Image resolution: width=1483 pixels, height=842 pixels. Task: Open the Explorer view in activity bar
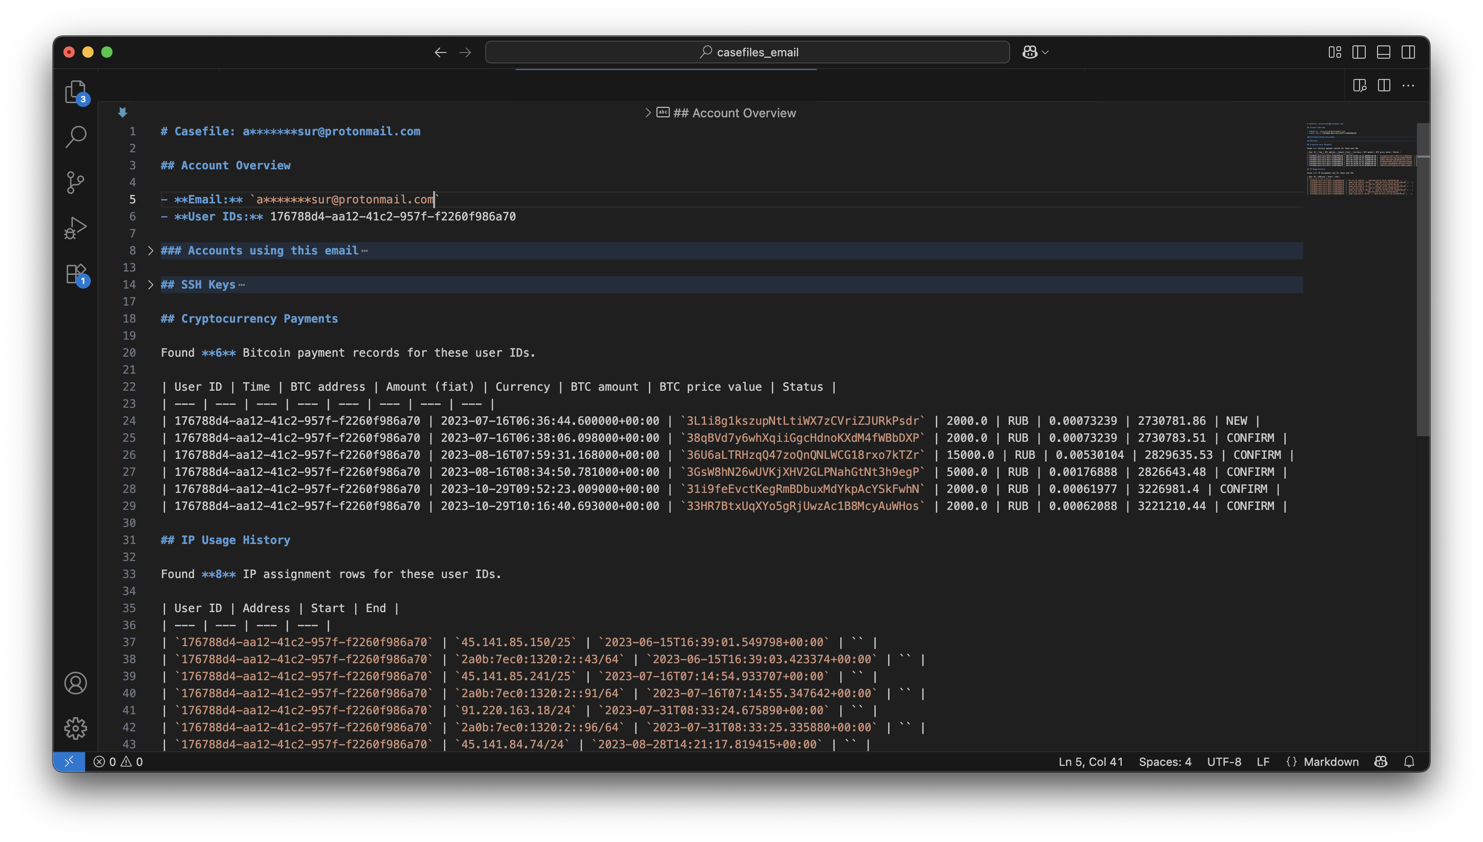tap(75, 92)
